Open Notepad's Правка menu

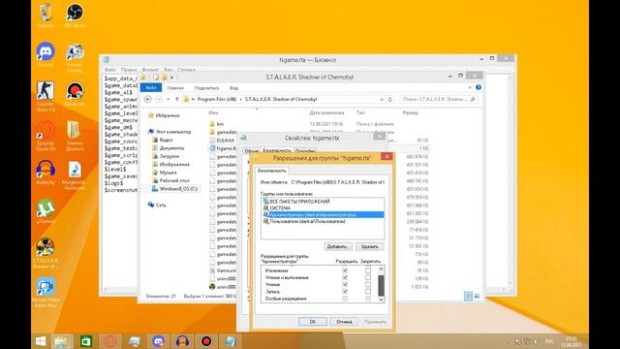129,70
